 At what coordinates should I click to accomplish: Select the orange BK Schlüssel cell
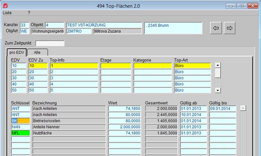[x=21, y=121]
